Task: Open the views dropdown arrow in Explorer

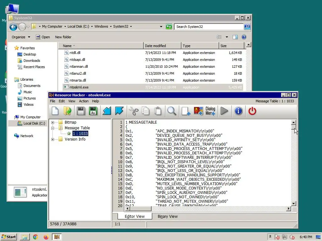Action: [x=227, y=37]
